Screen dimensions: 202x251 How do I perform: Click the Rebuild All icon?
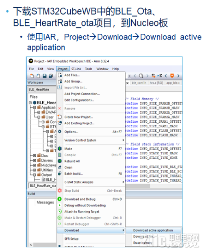pyautogui.click(x=60, y=161)
